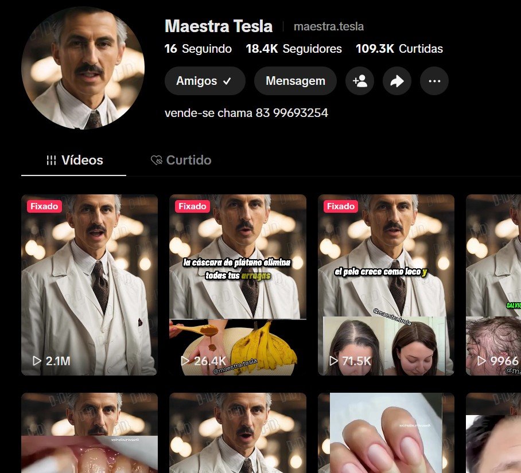
Task: Click the share profile arrow icon
Action: click(x=397, y=81)
